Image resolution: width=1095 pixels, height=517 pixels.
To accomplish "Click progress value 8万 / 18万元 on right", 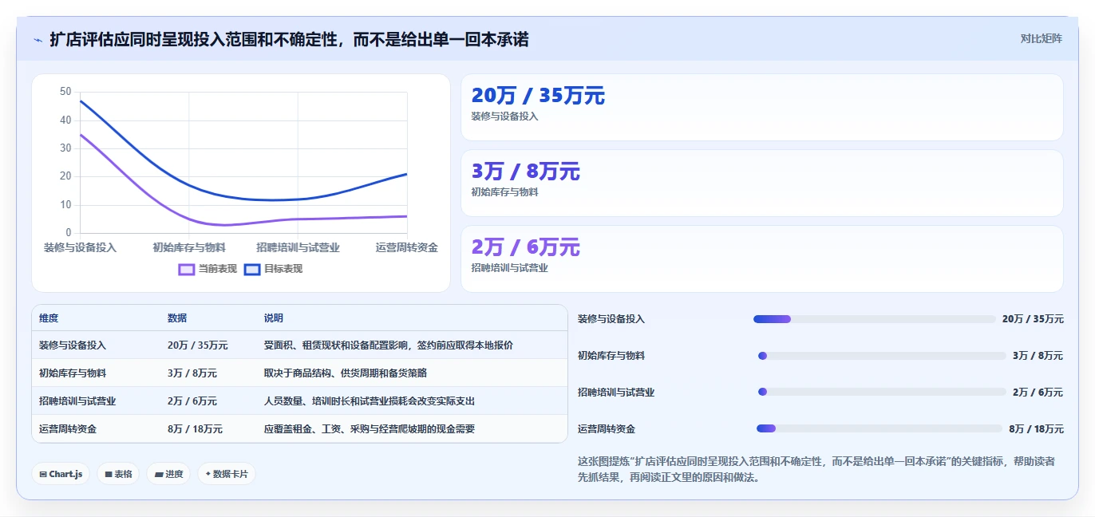I will coord(1036,429).
